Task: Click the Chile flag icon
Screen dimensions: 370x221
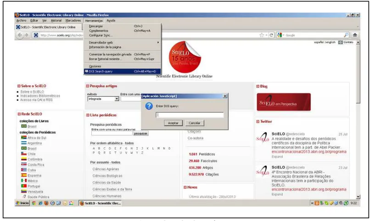Action: point(24,154)
